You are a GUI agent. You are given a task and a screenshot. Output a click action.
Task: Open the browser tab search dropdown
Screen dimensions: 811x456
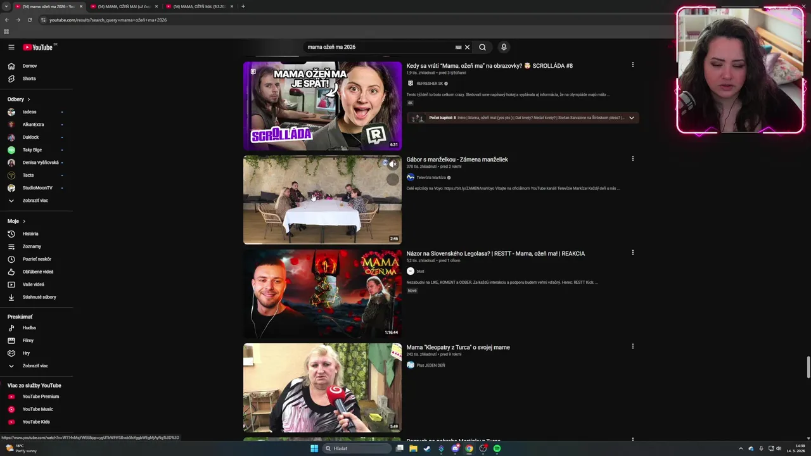click(x=7, y=6)
